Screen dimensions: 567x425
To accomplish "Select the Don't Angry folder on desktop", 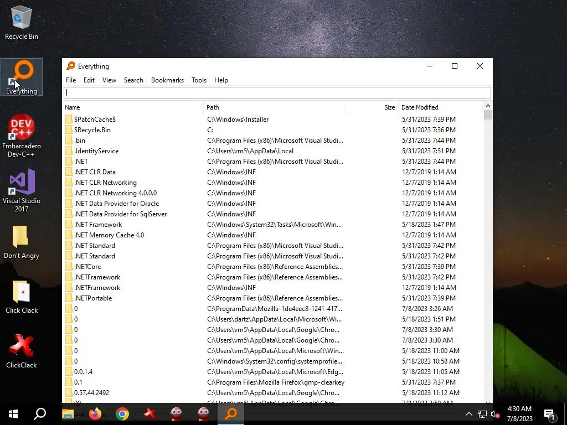I will [22, 242].
